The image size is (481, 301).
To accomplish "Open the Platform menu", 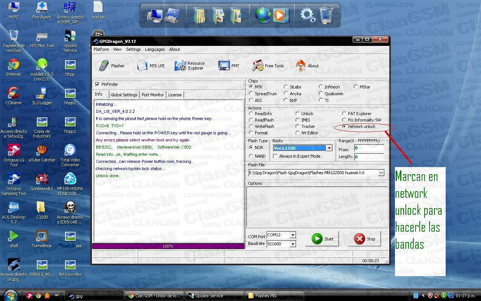I will 101,49.
